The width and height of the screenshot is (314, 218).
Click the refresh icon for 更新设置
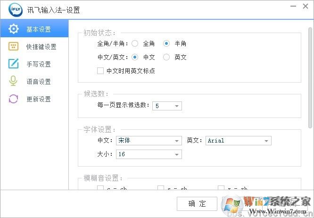13,99
